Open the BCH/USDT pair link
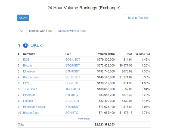Viewport: 174px width, 129px height. coord(73,77)
